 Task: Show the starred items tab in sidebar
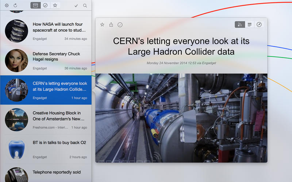pyautogui.click(x=55, y=5)
